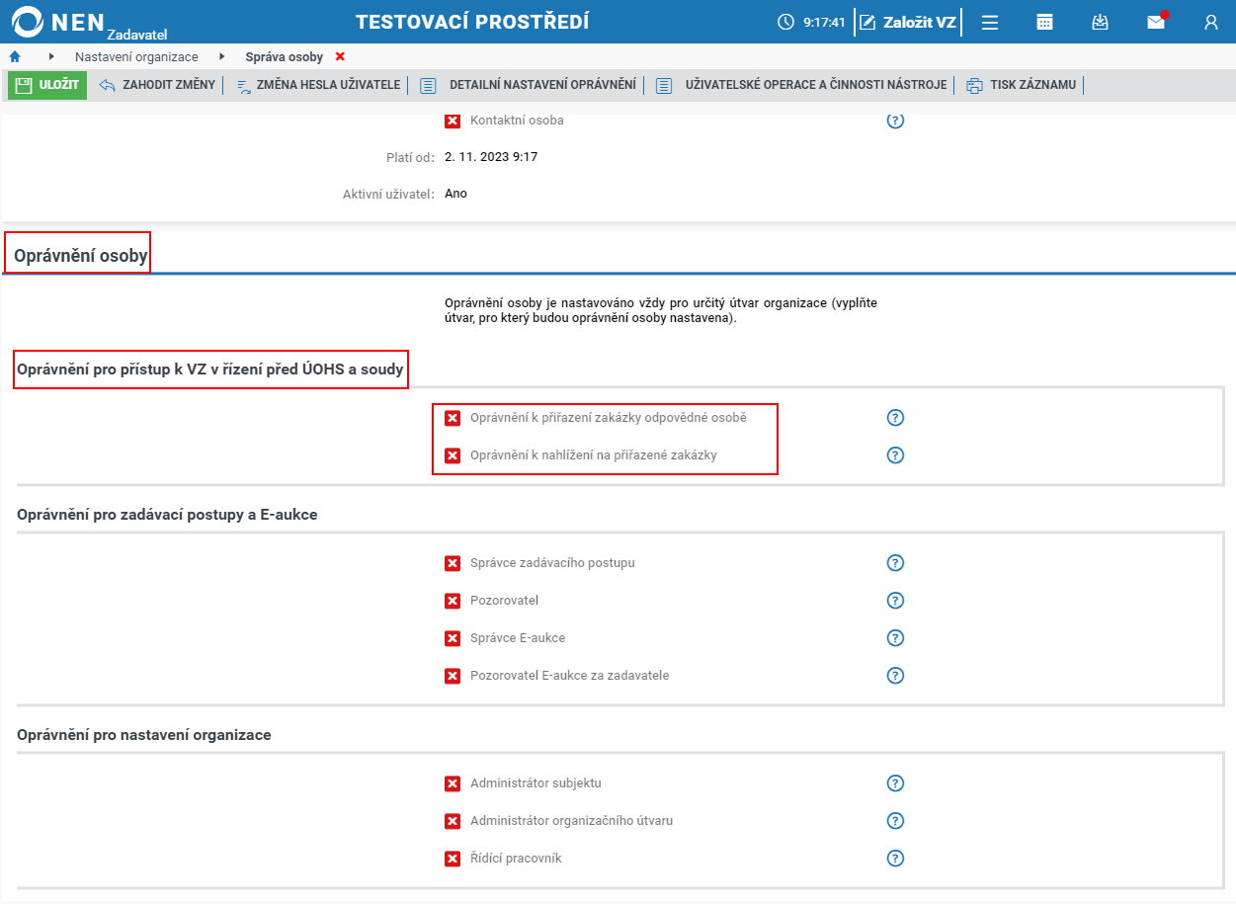This screenshot has height=904, width=1236.
Task: Open the calendar icon in header
Action: coord(1044,22)
